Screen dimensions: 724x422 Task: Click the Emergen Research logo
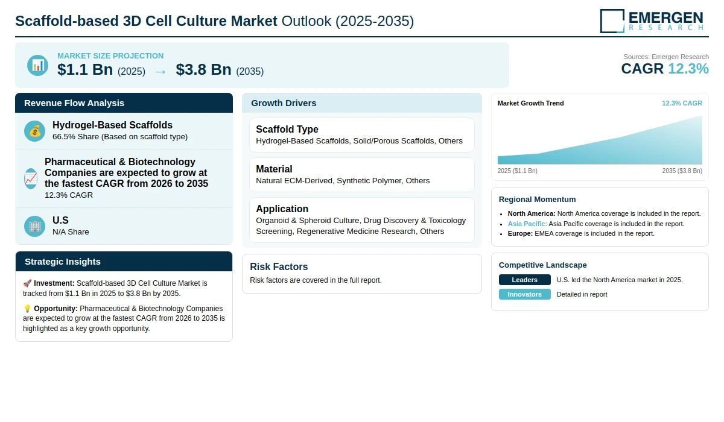pyautogui.click(x=652, y=21)
